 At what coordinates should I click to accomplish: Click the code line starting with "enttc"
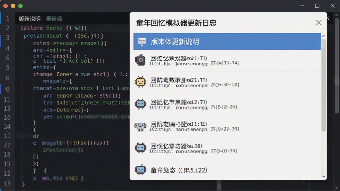click(44, 67)
